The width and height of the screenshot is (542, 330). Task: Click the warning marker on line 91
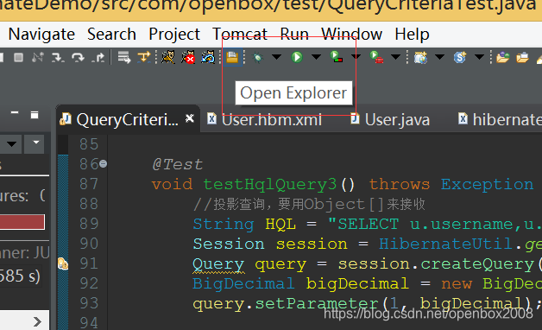pyautogui.click(x=62, y=263)
